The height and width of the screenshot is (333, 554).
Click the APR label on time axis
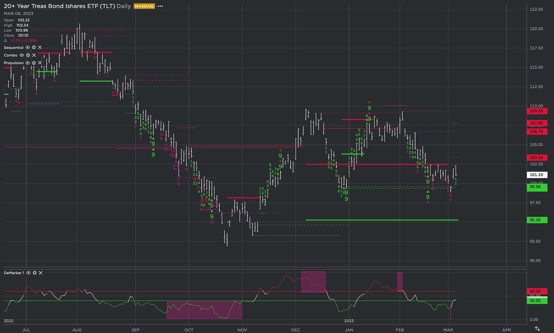point(506,330)
